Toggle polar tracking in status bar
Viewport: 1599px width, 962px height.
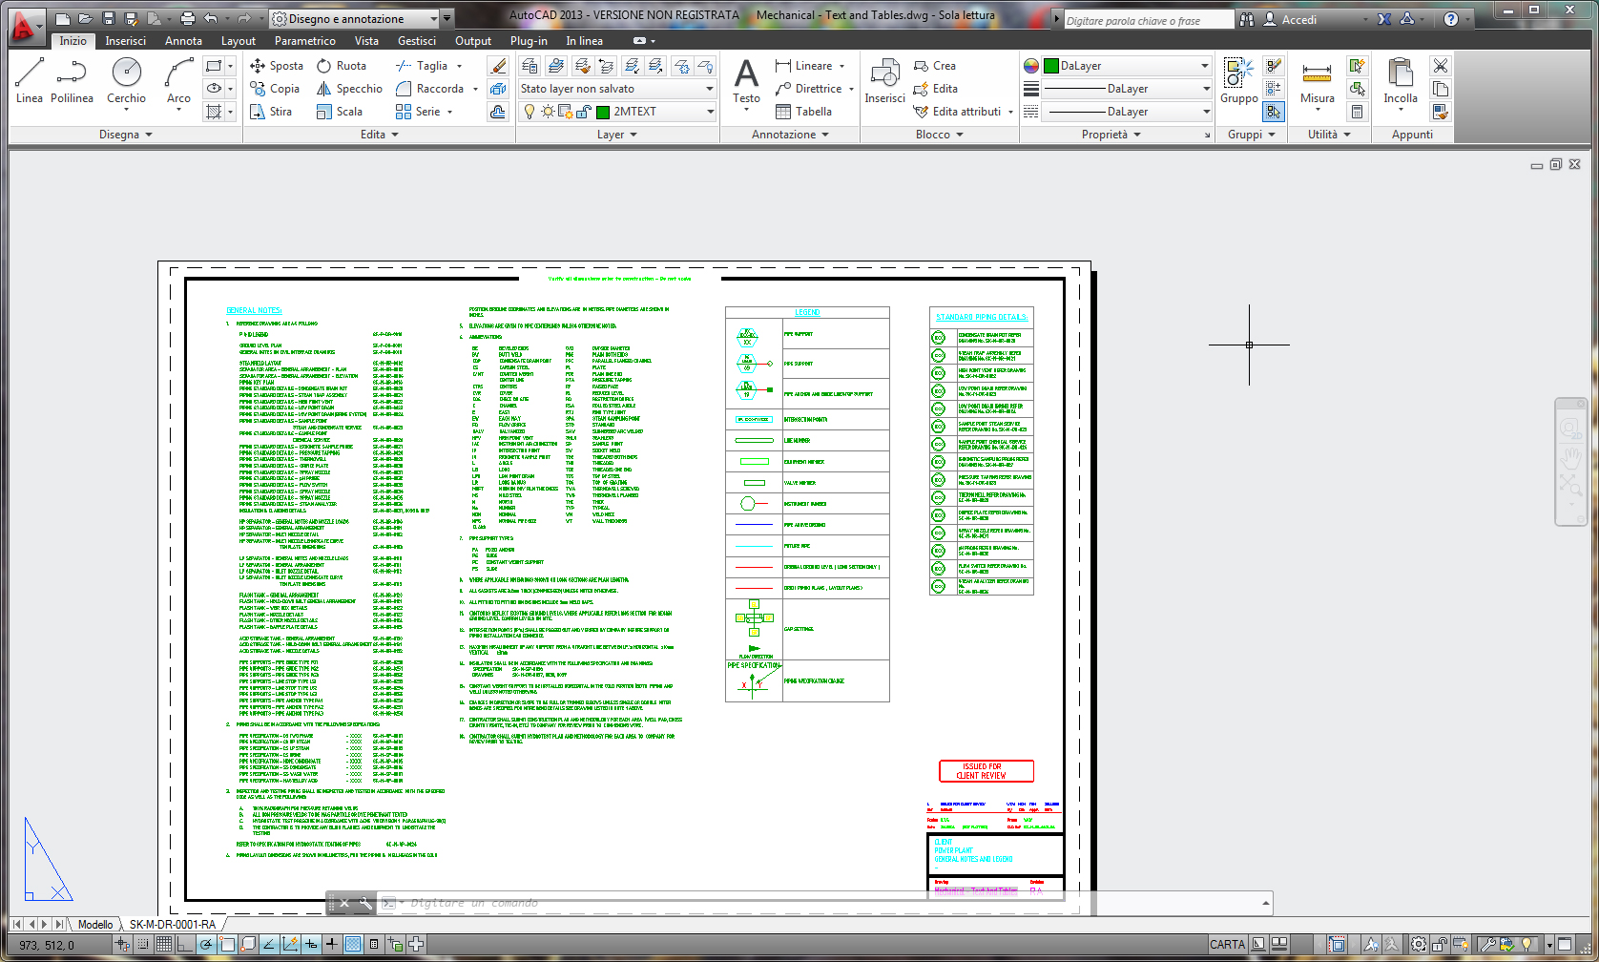click(206, 944)
